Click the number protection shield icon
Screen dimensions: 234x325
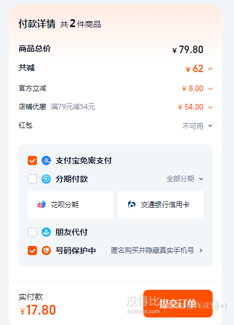point(46,251)
